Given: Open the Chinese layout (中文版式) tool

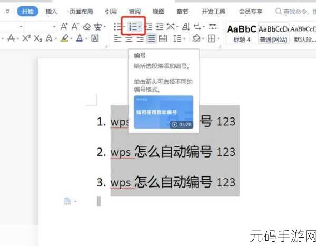Looking at the screenshot, I should (171, 27).
